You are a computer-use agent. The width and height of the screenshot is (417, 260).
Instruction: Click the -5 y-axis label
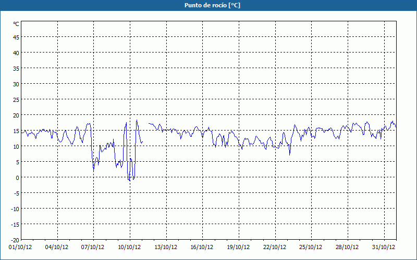click(x=17, y=193)
